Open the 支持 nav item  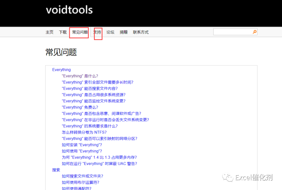(97, 32)
